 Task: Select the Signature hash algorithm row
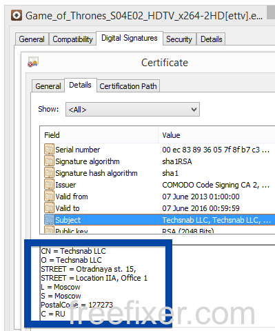(158, 173)
